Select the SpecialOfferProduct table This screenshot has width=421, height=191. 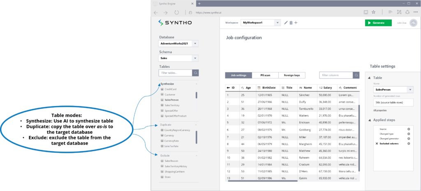click(x=176, y=116)
